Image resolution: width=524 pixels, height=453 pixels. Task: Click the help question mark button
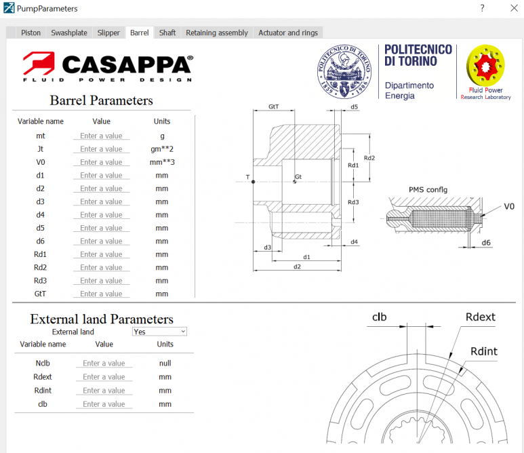point(482,8)
